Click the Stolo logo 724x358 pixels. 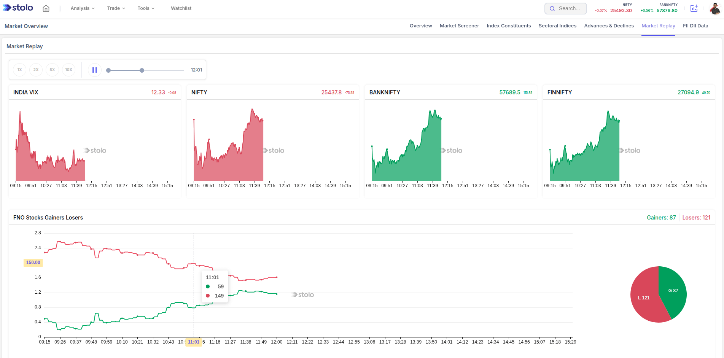[18, 8]
